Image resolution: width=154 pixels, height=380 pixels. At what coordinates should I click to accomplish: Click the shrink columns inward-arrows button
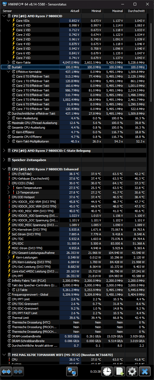click(18, 372)
